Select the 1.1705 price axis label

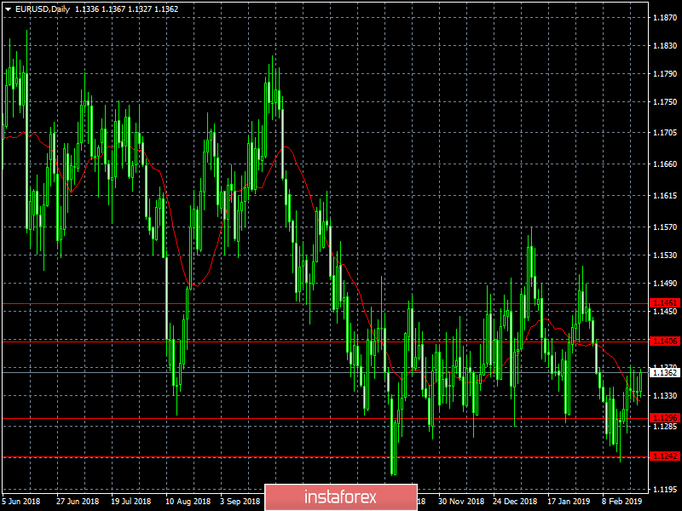pos(665,133)
